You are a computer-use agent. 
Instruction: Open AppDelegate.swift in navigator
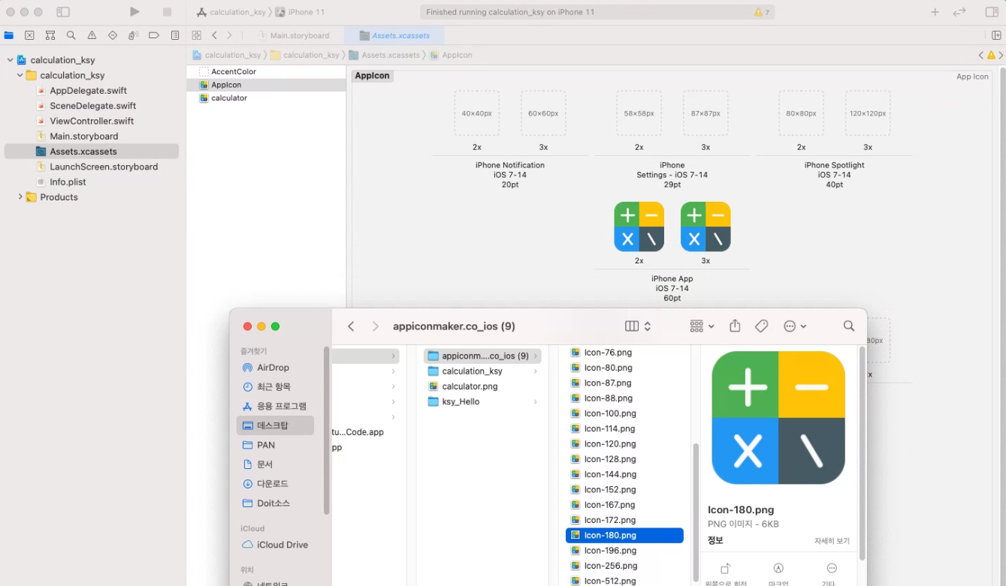pyautogui.click(x=86, y=91)
